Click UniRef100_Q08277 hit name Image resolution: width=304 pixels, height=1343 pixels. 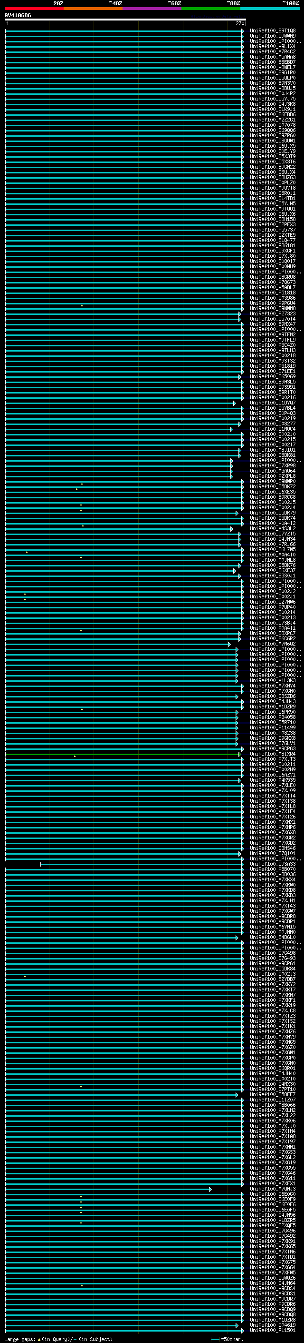273,424
